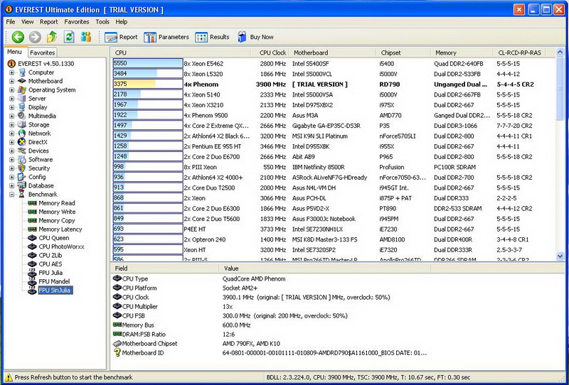This screenshot has height=385, width=569.
Task: Select the Memory Copy benchmark
Action: (x=57, y=220)
